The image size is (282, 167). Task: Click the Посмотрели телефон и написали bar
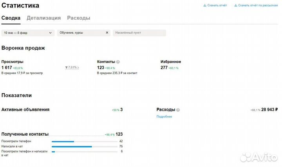pyautogui.click(x=84, y=151)
